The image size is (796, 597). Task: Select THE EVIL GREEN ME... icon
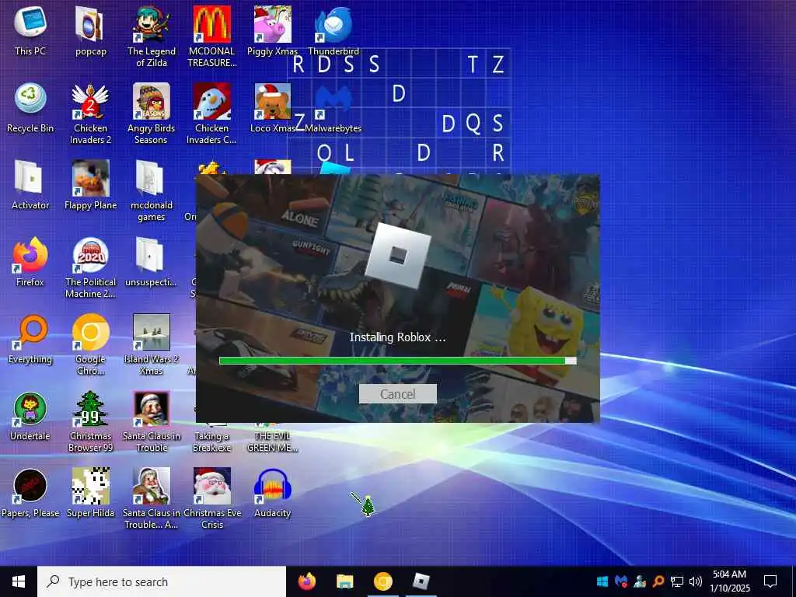click(272, 442)
